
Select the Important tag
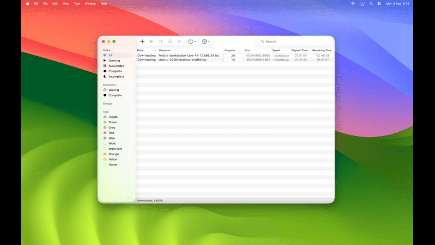(117, 149)
